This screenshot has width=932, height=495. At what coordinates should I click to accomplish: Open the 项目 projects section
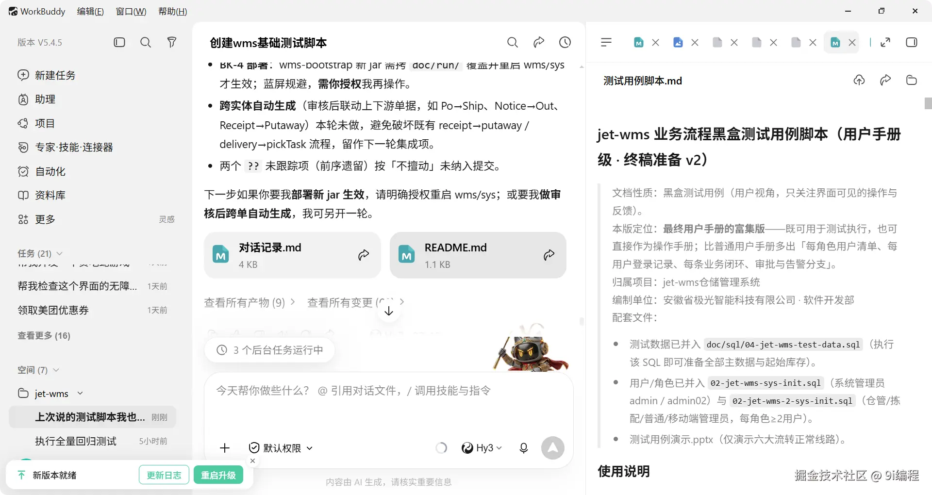click(36, 123)
